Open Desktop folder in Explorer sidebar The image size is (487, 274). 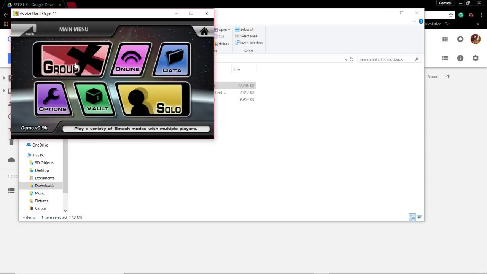tap(39, 170)
